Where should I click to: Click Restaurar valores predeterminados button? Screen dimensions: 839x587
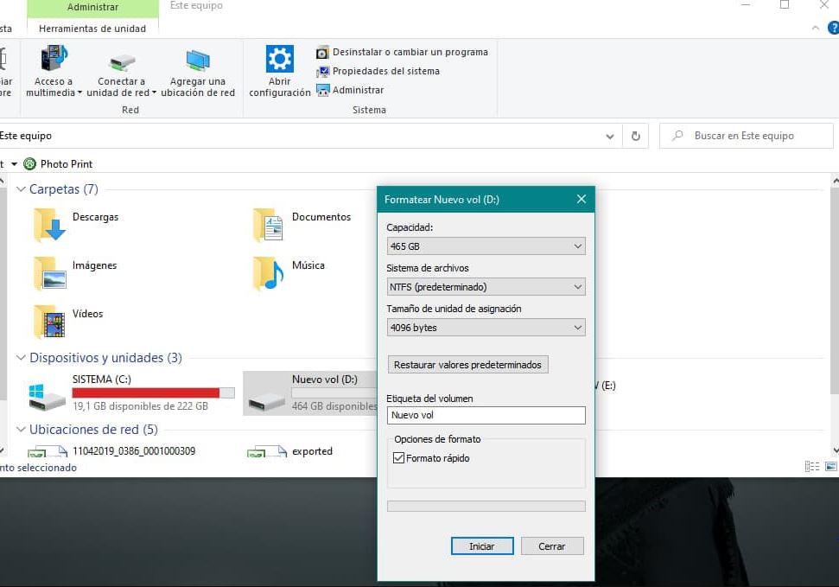coord(467,365)
